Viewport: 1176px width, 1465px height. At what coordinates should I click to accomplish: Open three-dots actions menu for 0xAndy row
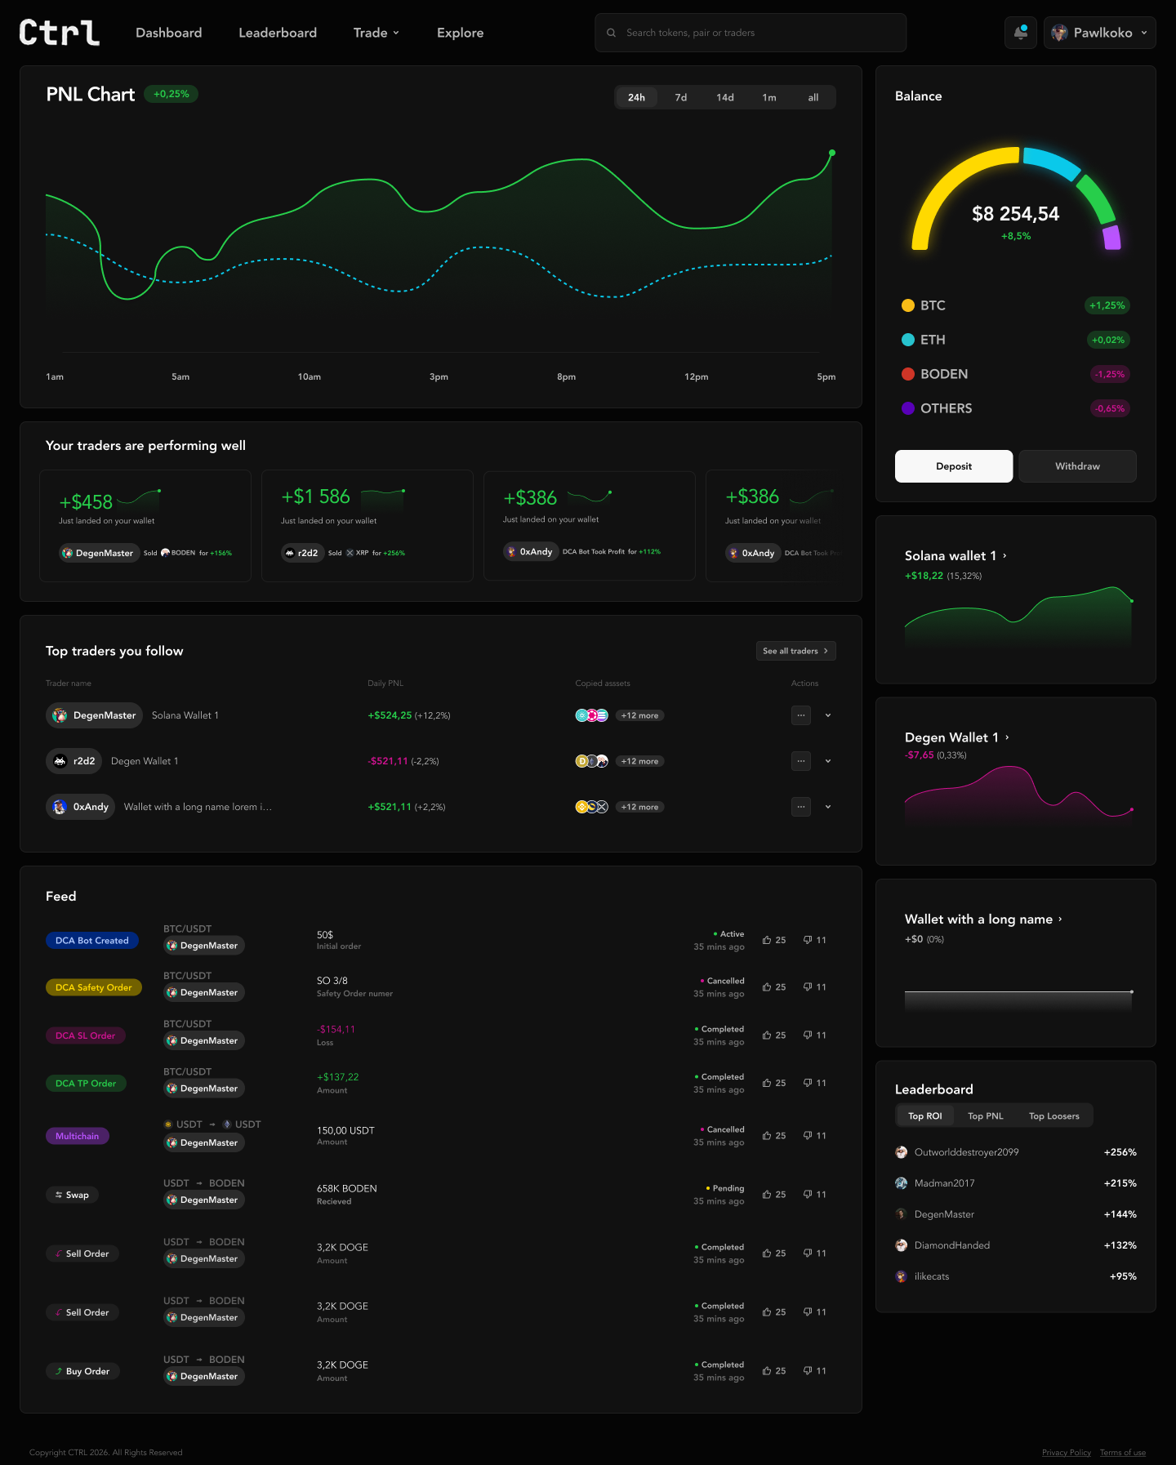pos(801,807)
